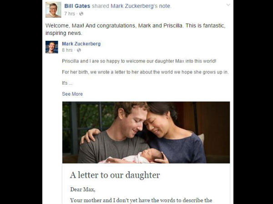Click 'Your mother and I' letter line
This screenshot has width=273, height=204.
pyautogui.click(x=141, y=200)
